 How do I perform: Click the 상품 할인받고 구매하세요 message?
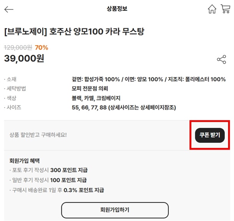click(38, 135)
